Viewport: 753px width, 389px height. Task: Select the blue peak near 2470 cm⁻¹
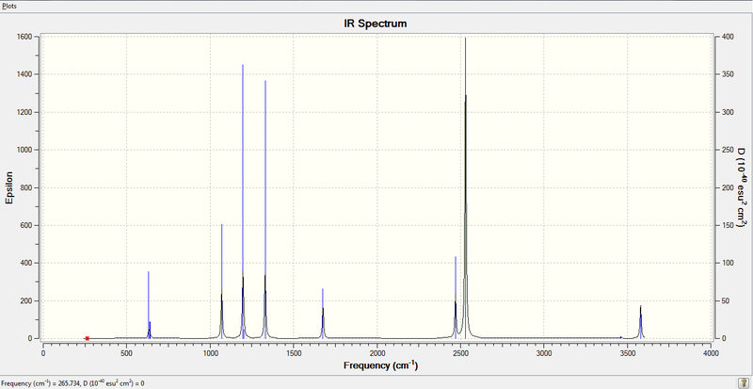point(456,298)
